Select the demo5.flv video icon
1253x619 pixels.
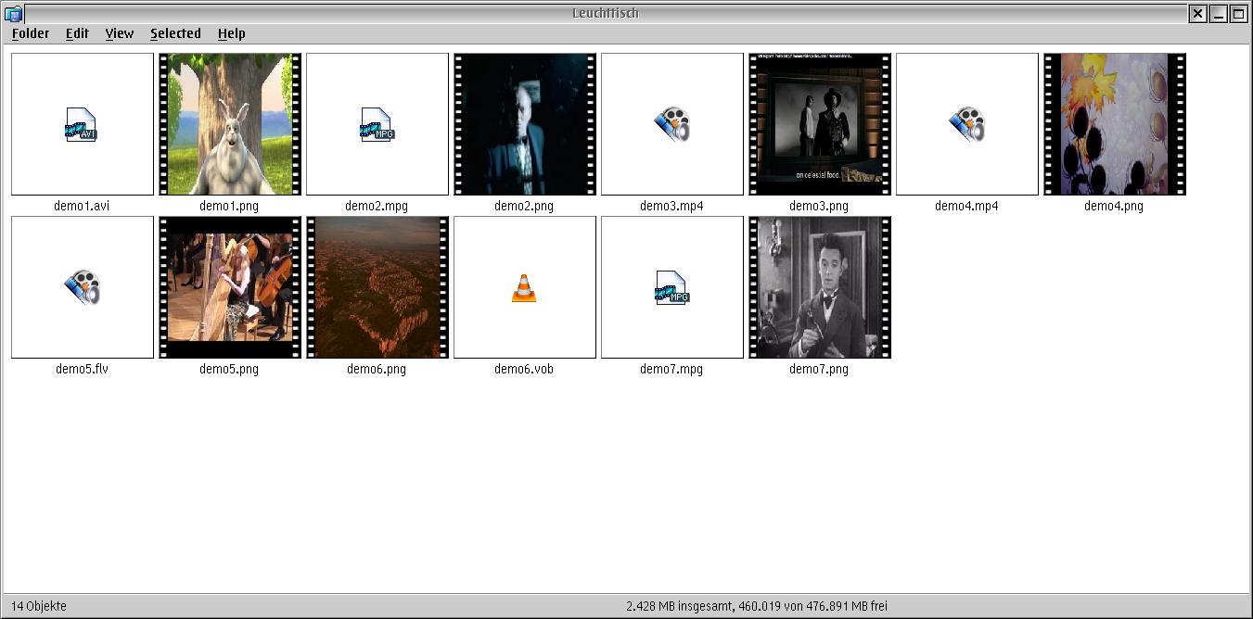(x=82, y=287)
